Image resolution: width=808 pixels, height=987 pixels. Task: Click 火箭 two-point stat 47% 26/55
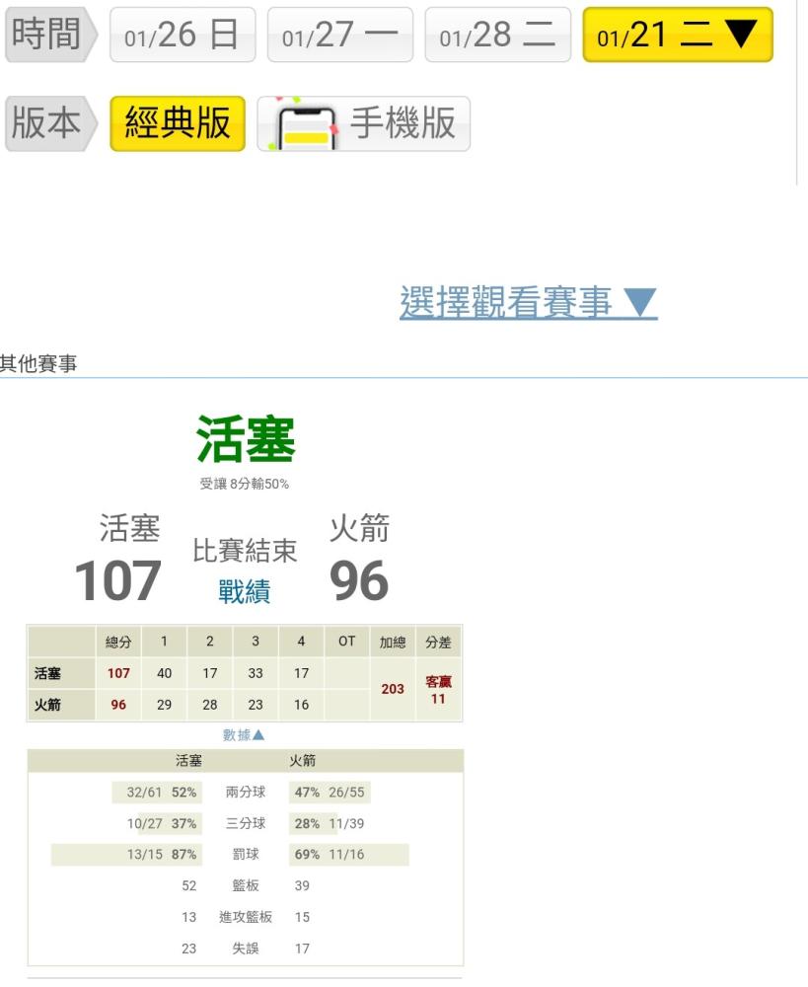pyautogui.click(x=330, y=792)
